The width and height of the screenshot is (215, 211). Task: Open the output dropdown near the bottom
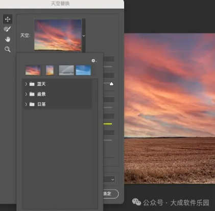111,179
